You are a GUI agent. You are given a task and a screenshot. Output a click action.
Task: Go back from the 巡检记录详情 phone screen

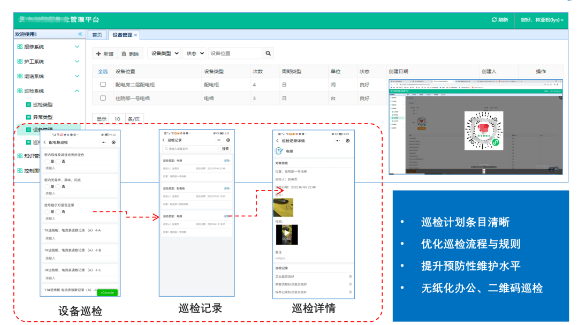[x=278, y=141]
